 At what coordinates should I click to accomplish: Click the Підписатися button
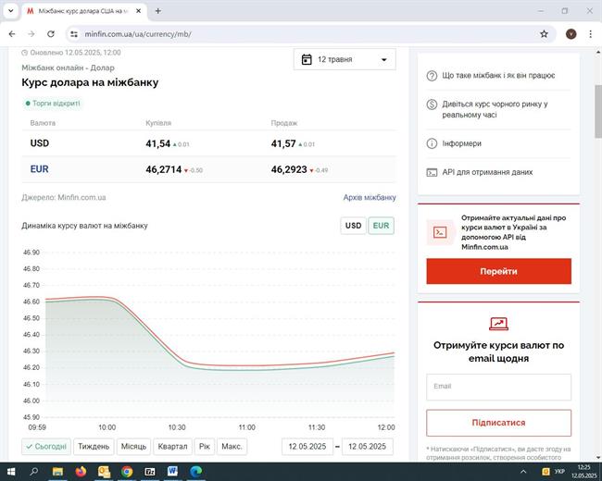point(498,423)
